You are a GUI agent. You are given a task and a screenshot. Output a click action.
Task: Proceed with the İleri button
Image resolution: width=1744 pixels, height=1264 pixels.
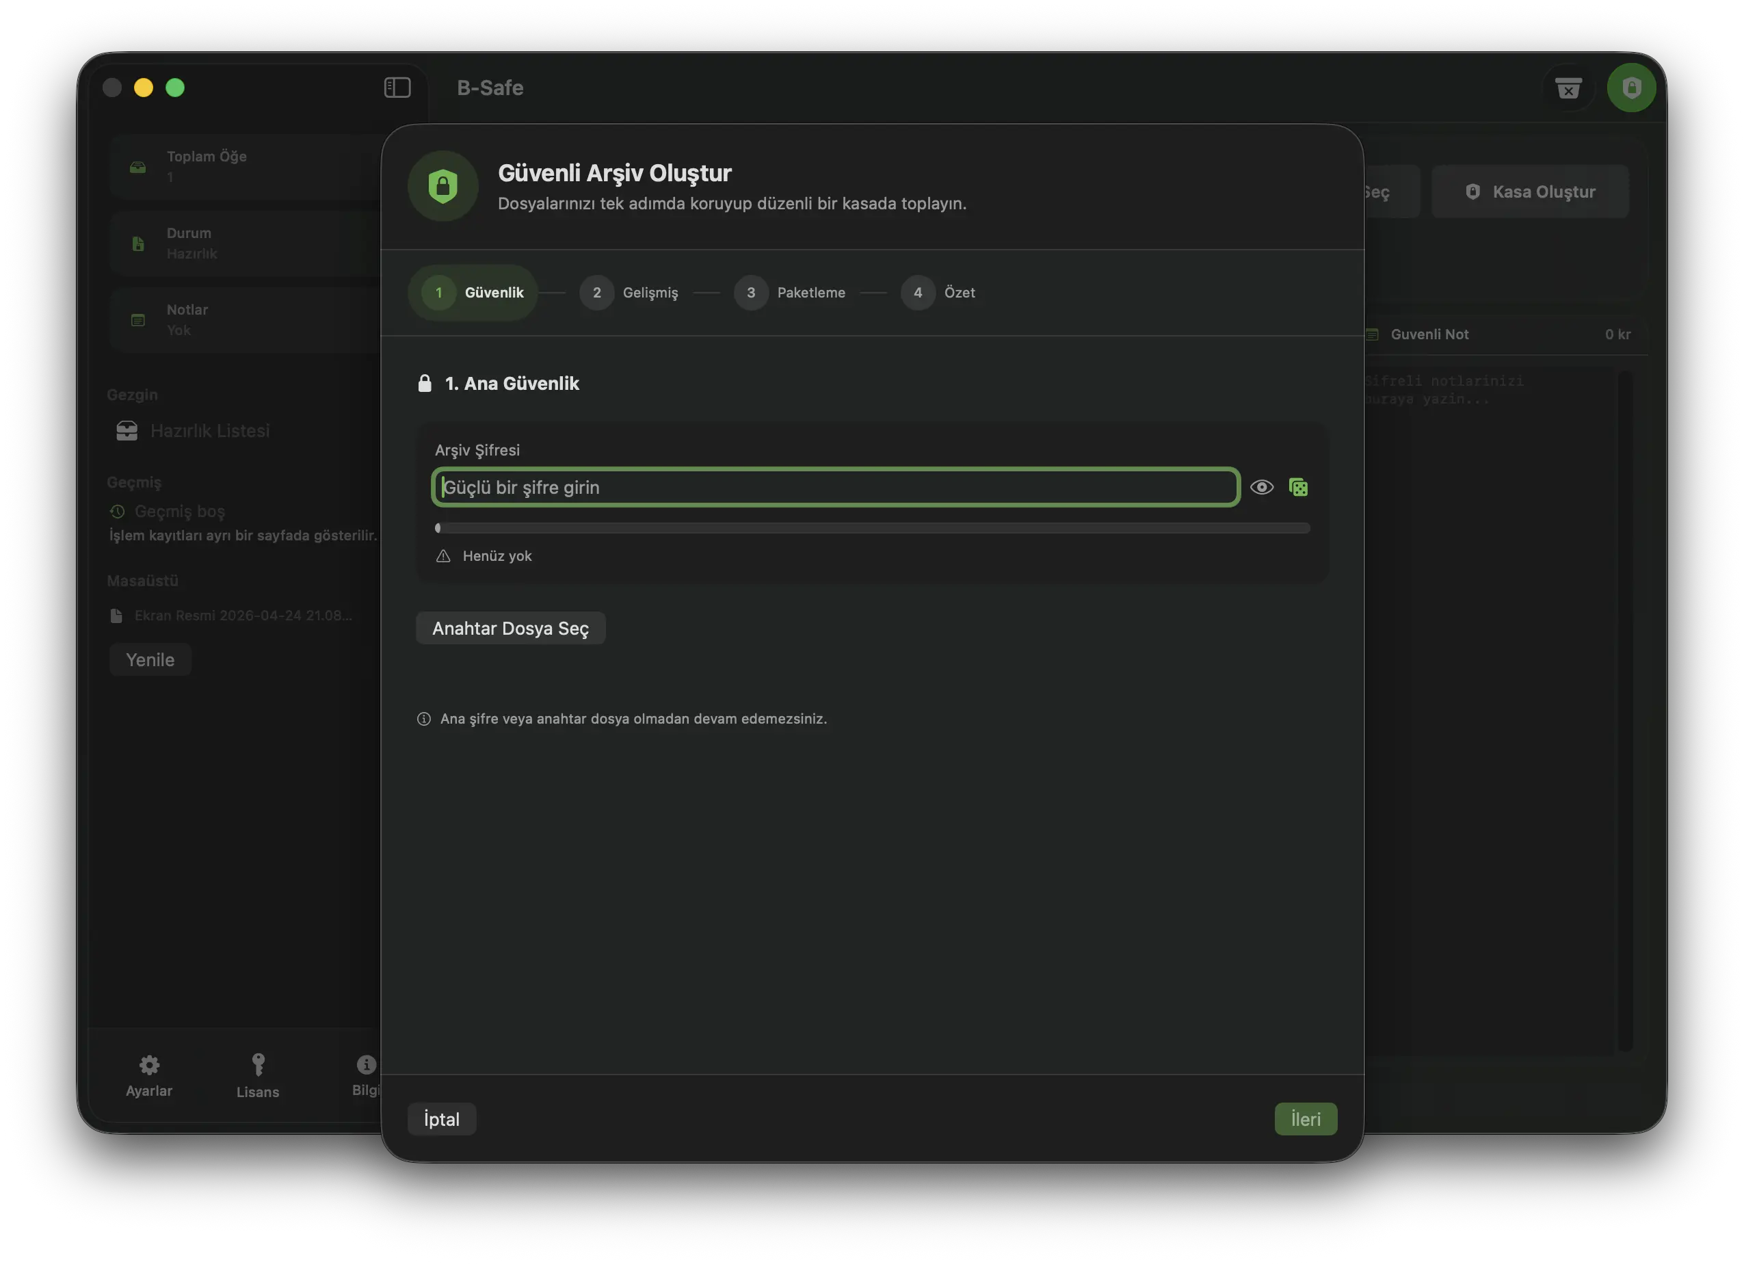point(1306,1119)
